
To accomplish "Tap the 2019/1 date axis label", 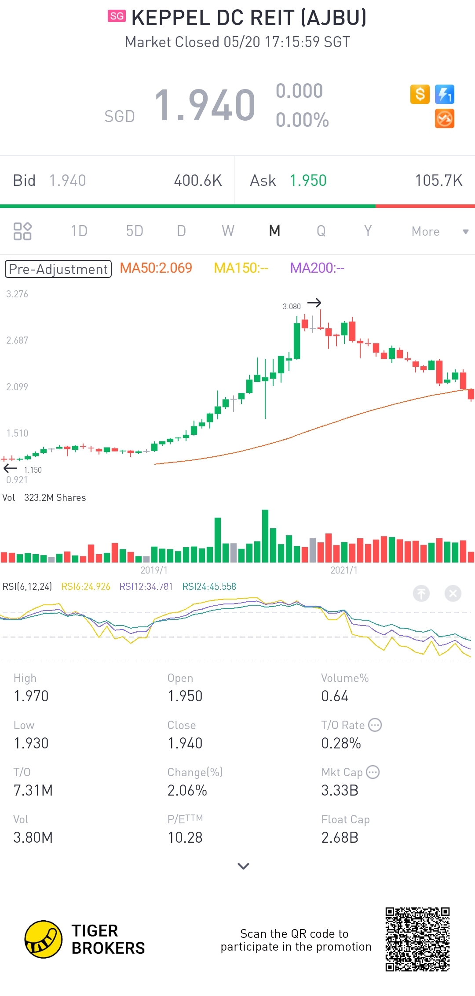I will click(154, 570).
